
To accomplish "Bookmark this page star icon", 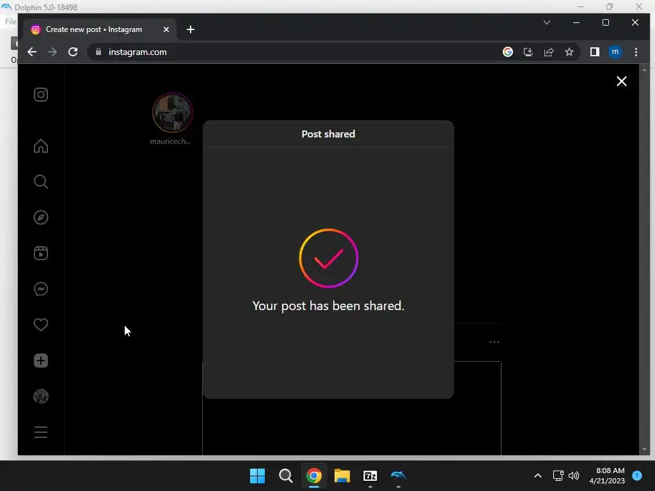I will [569, 52].
